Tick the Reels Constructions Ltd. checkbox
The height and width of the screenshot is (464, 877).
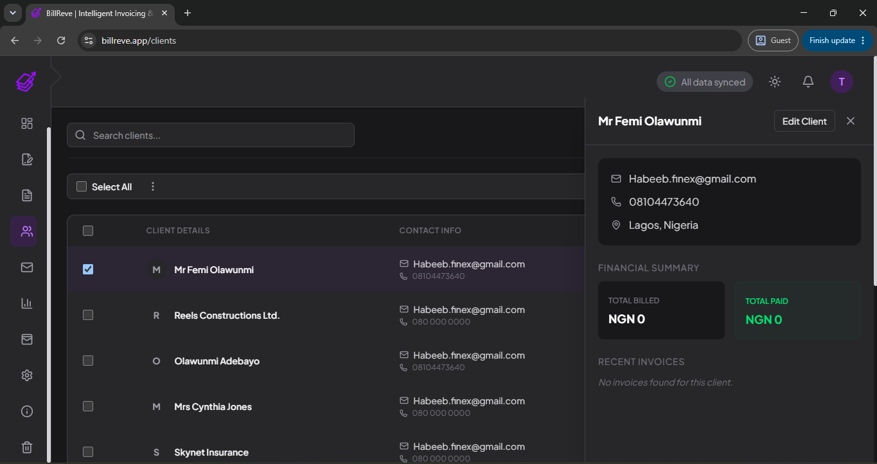click(x=88, y=315)
